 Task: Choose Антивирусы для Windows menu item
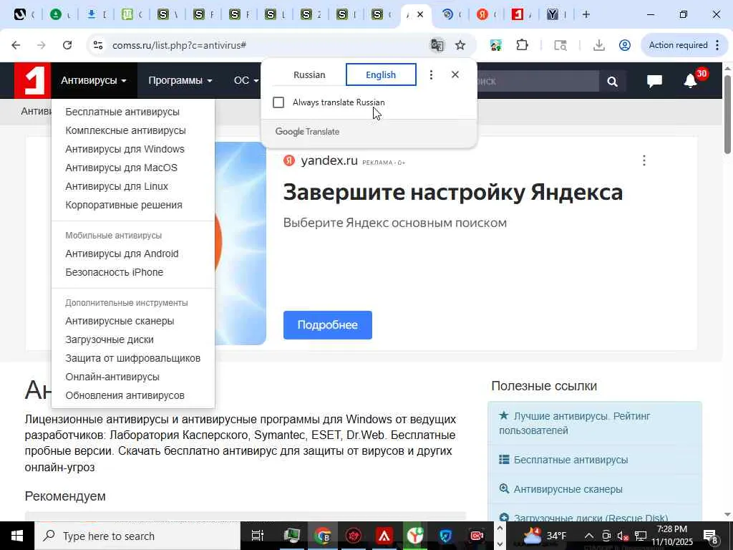125,149
